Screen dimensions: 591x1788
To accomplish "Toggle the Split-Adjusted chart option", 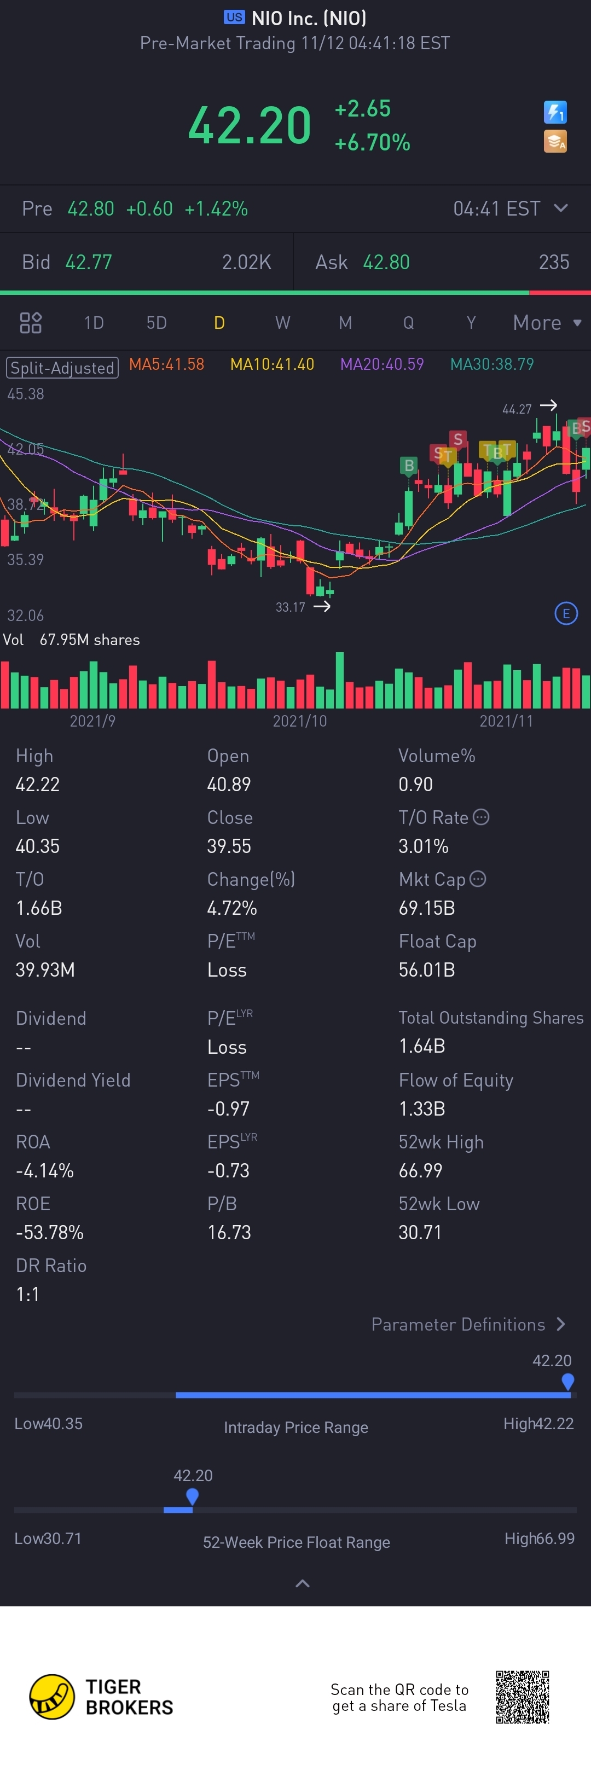I will point(62,367).
